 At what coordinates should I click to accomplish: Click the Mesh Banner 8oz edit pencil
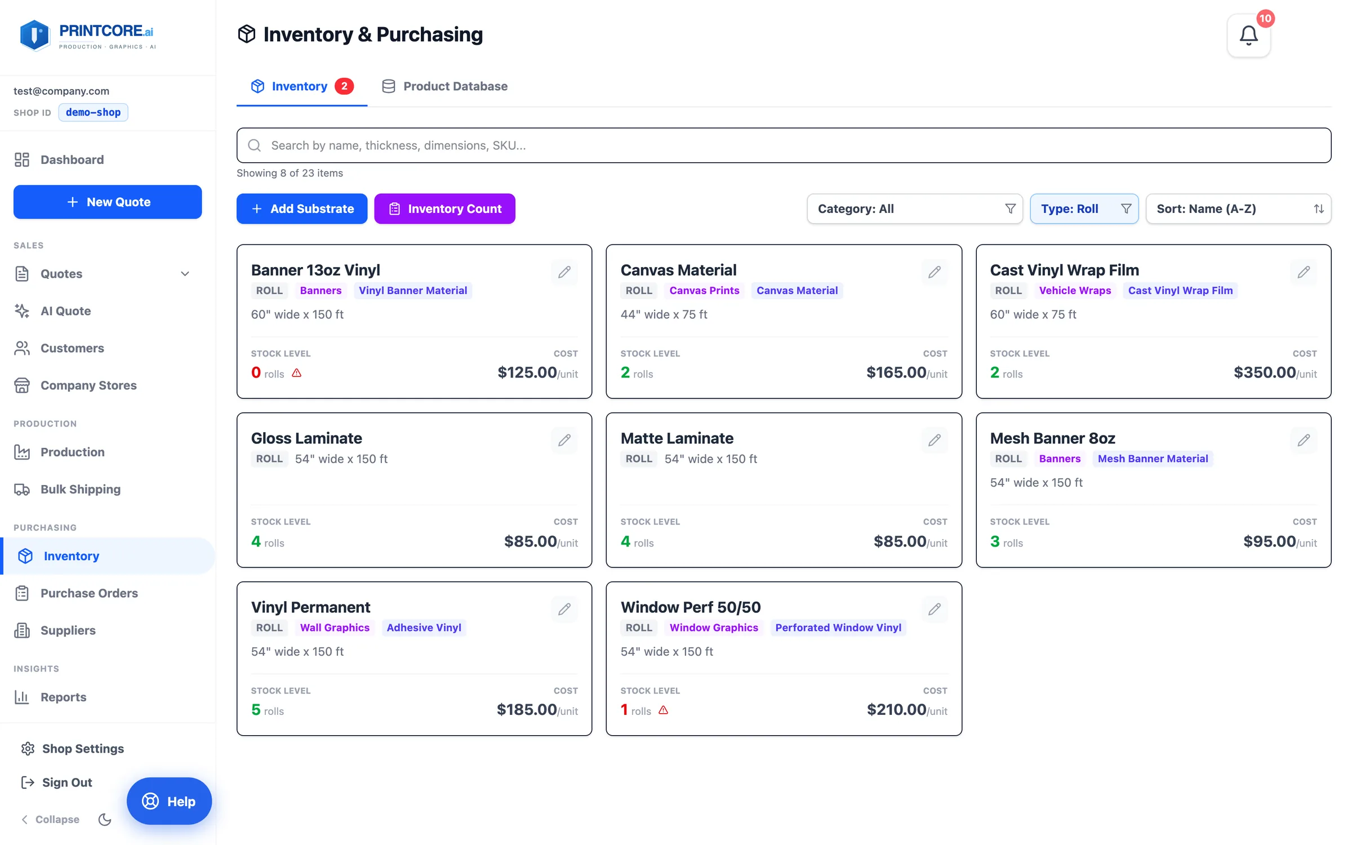[x=1304, y=440]
